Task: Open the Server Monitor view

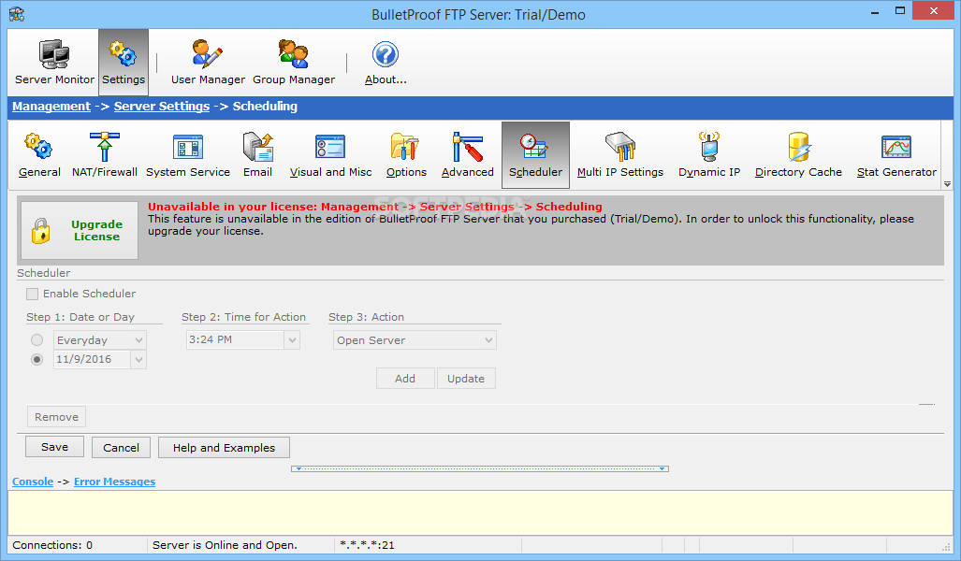Action: [54, 63]
